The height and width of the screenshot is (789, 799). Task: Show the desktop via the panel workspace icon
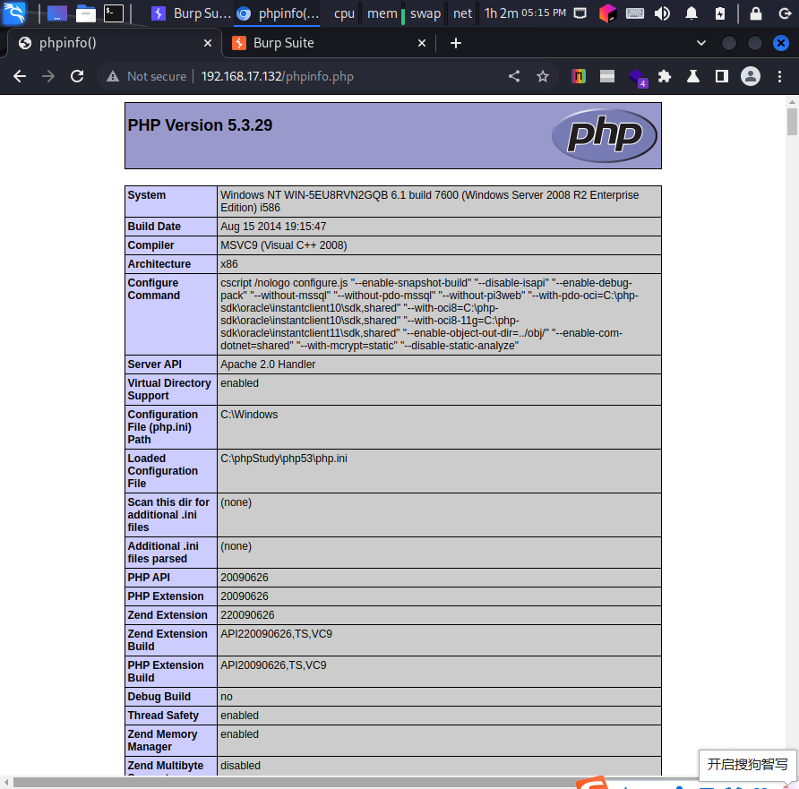[57, 13]
